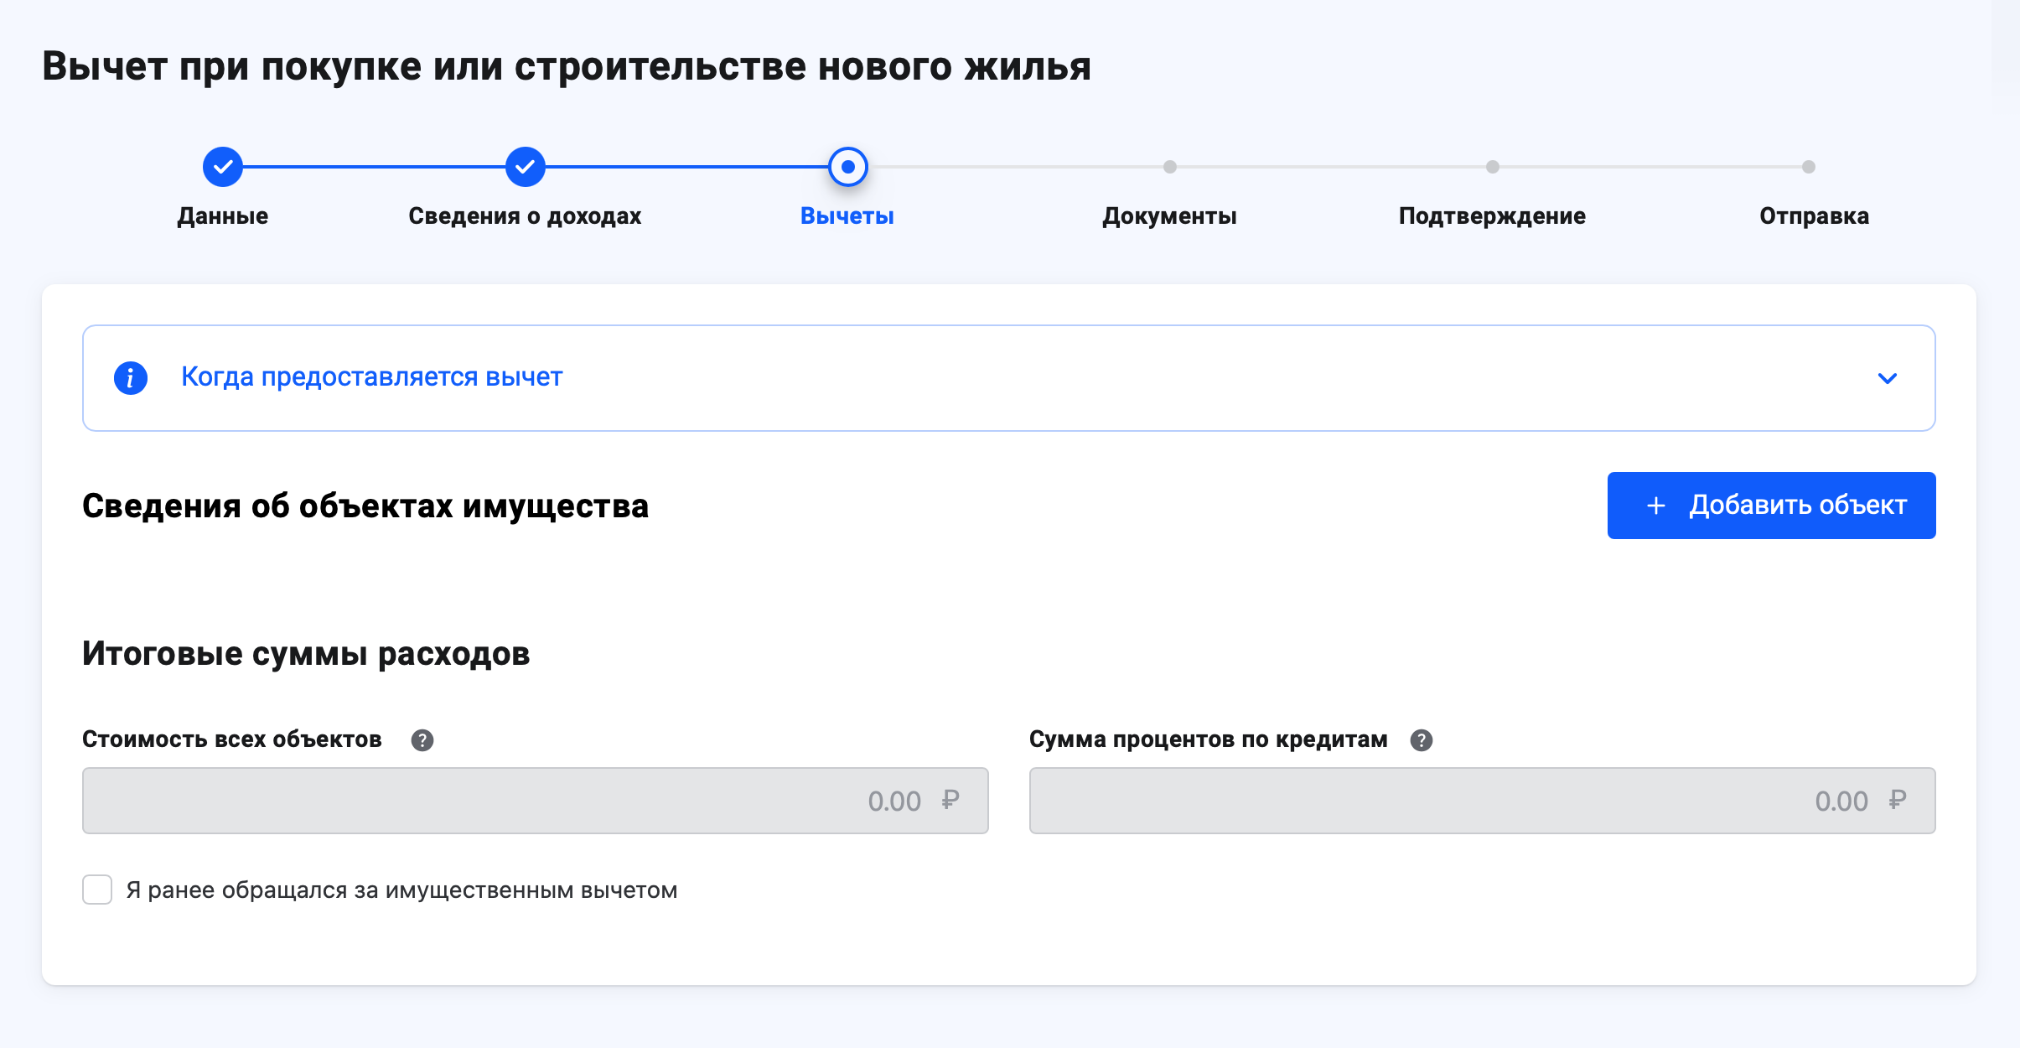2020x1048 pixels.
Task: Select the Вычеты step label
Action: tap(847, 216)
